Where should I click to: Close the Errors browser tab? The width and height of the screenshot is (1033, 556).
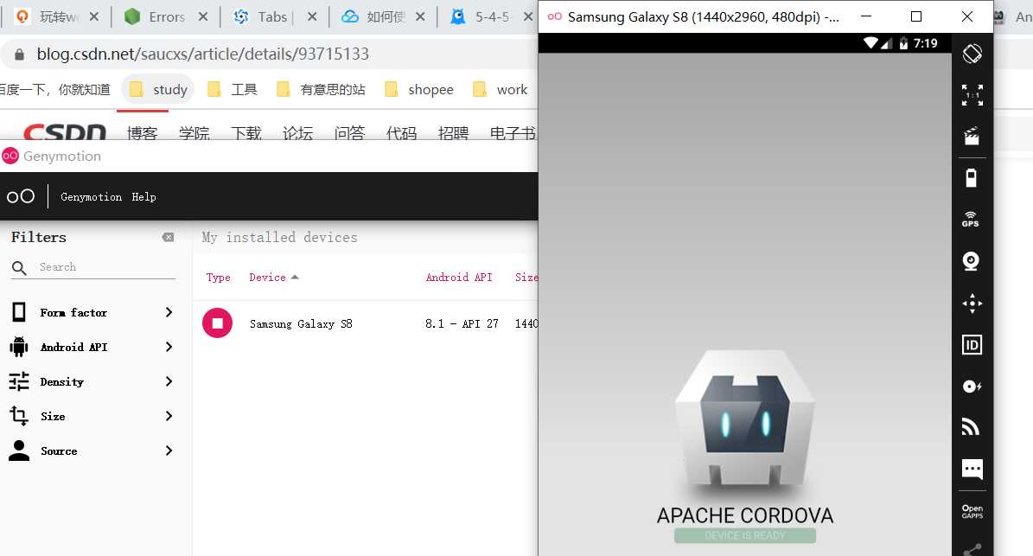(x=203, y=17)
